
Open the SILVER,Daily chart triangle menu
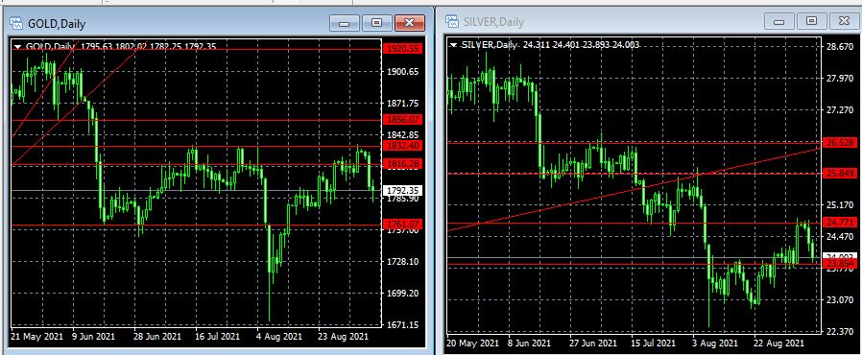click(453, 45)
